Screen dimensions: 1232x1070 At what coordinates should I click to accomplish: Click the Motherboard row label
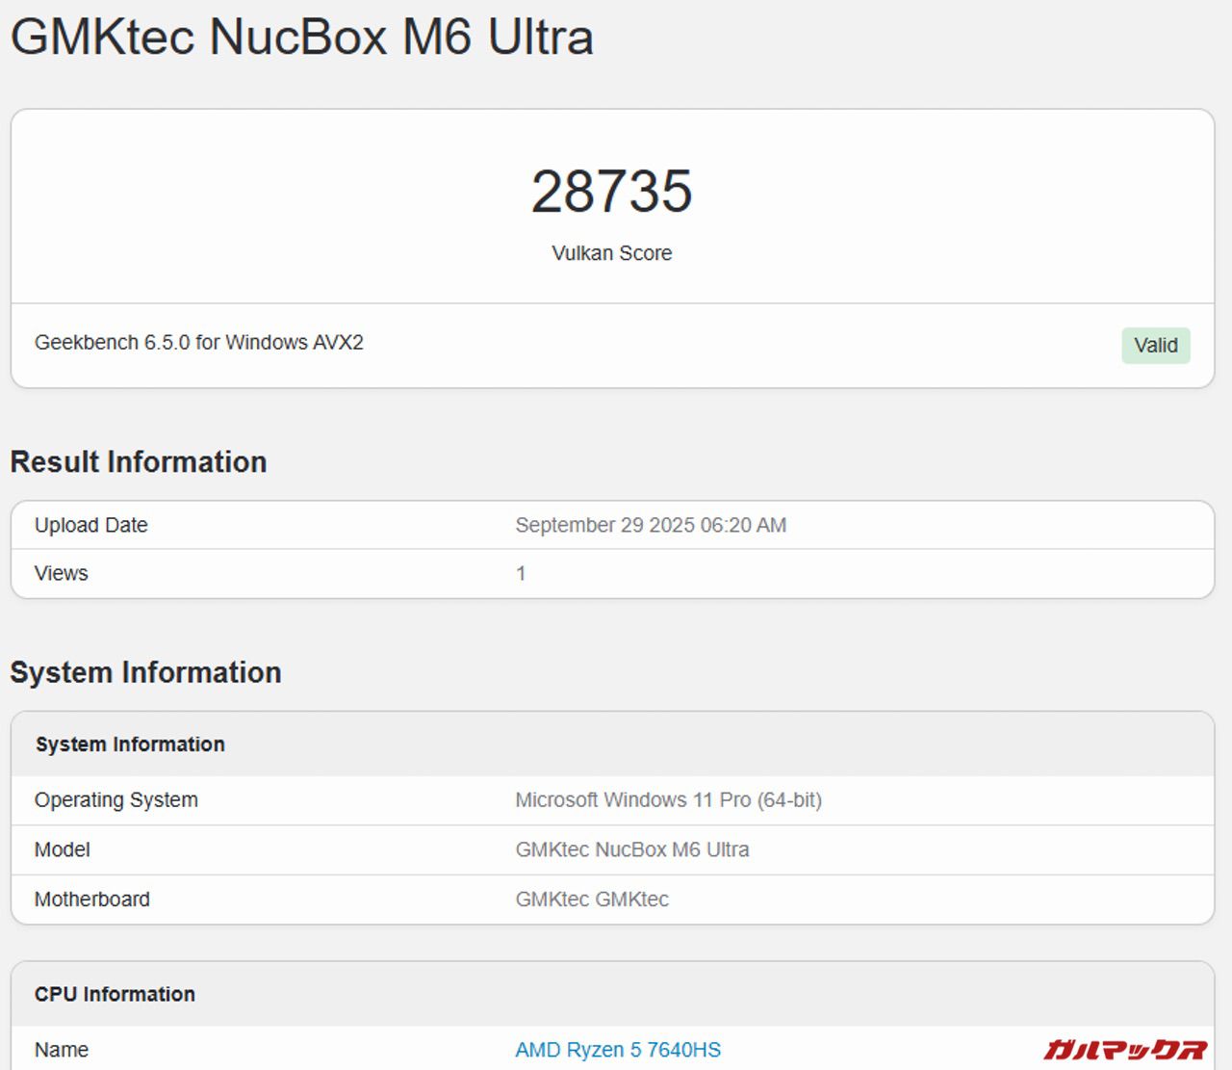pos(92,900)
